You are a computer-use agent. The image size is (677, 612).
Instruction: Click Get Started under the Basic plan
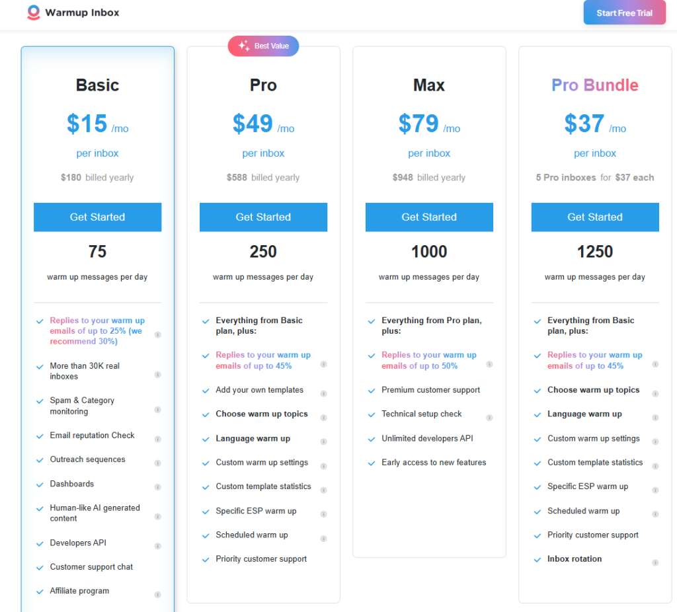97,217
